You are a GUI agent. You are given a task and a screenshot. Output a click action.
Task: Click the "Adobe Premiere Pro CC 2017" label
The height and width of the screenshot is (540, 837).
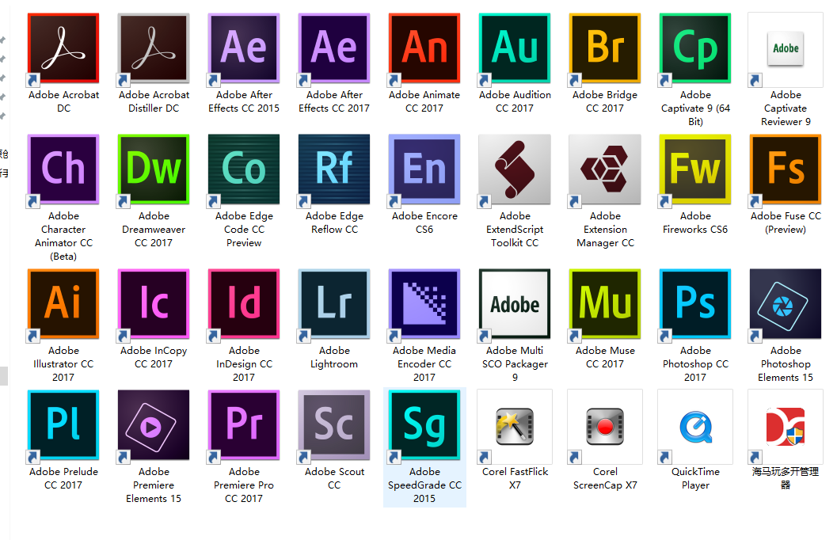tap(244, 485)
